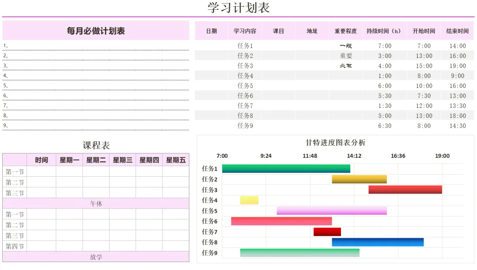Click monthly plan line number 1

[95, 46]
